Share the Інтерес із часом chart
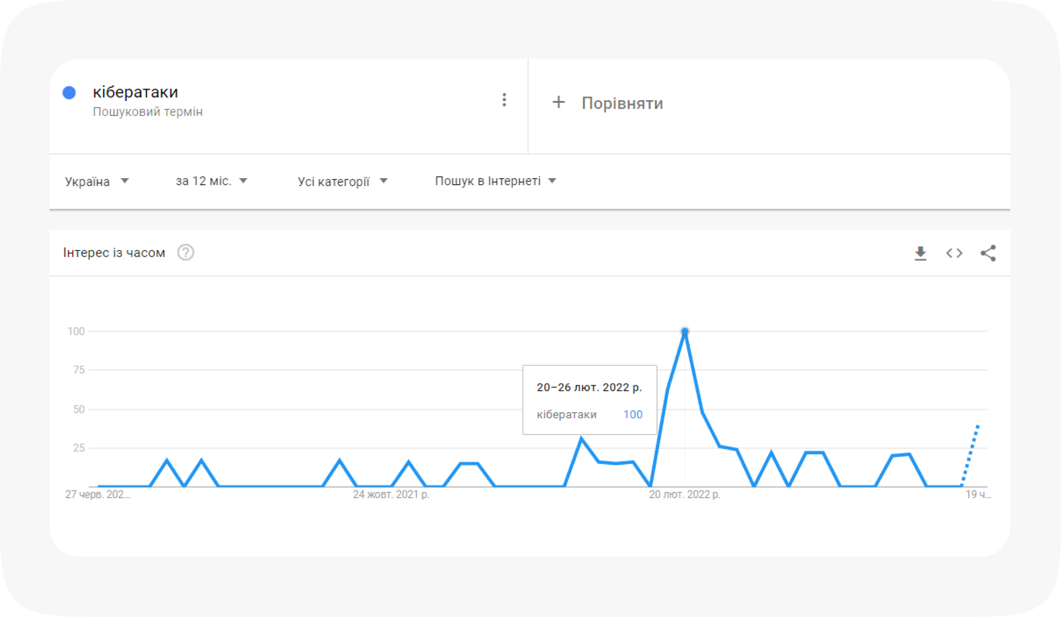The height and width of the screenshot is (617, 1061). [988, 253]
